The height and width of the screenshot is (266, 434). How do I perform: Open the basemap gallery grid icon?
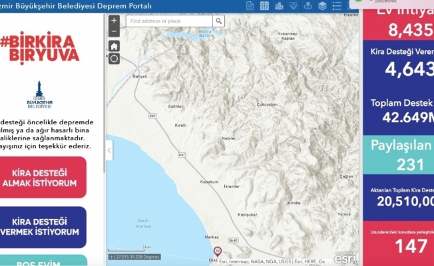pos(265,6)
